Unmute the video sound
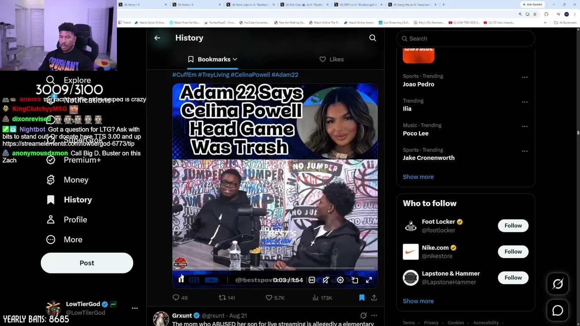 (x=326, y=280)
